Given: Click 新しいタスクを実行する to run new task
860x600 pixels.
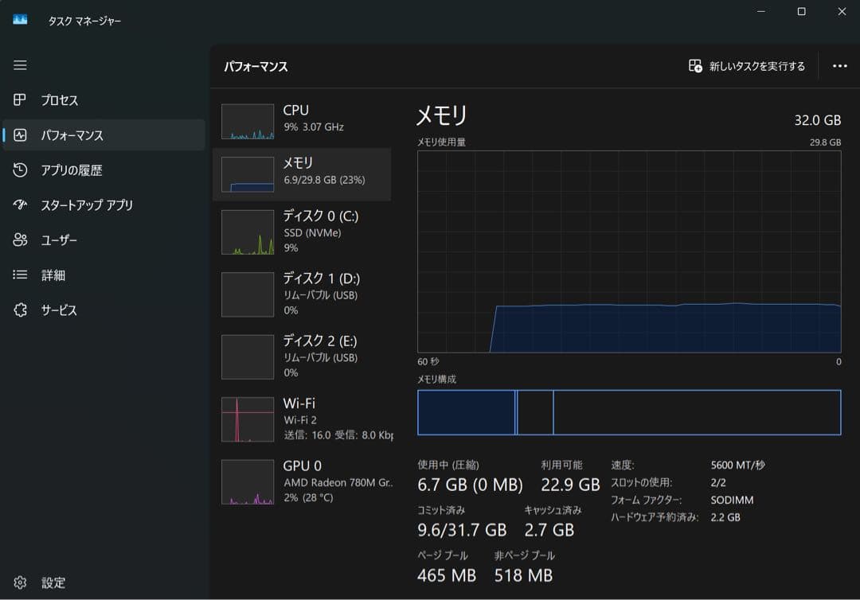Looking at the screenshot, I should tap(747, 65).
